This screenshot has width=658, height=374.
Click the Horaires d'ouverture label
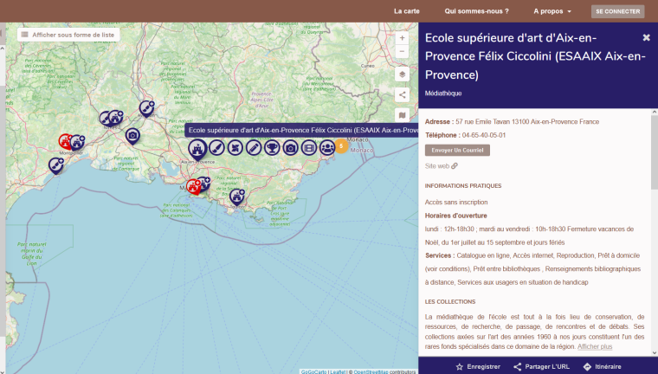[455, 216]
